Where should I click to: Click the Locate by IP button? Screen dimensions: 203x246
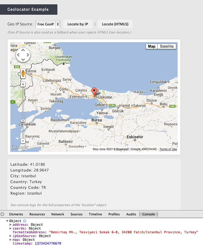pyautogui.click(x=78, y=24)
